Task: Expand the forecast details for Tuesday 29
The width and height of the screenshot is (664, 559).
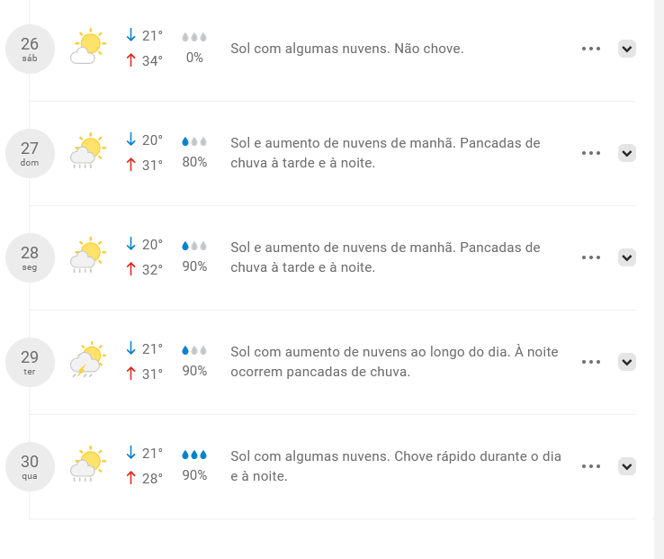Action: [627, 362]
